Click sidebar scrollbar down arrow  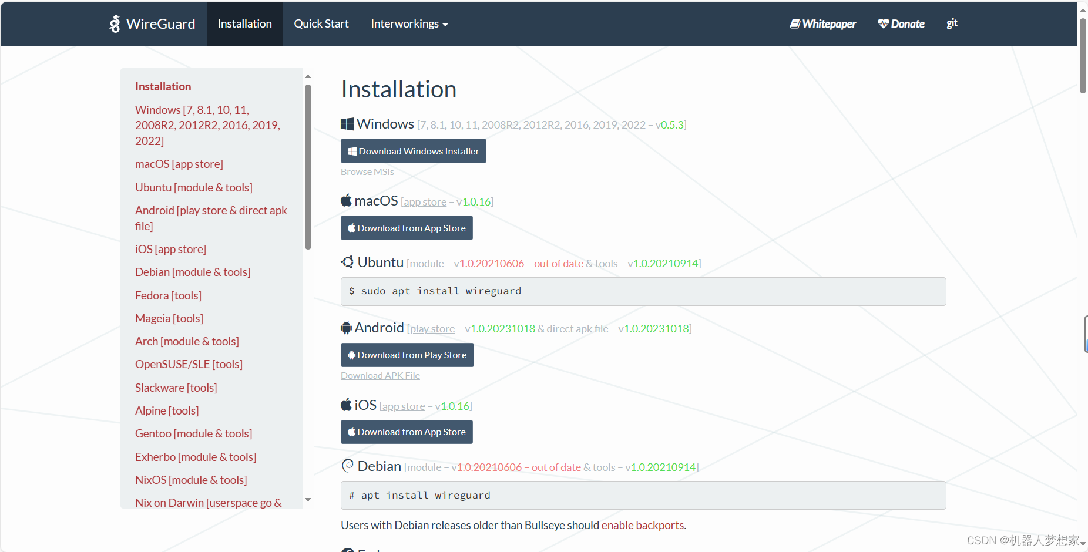tap(308, 500)
